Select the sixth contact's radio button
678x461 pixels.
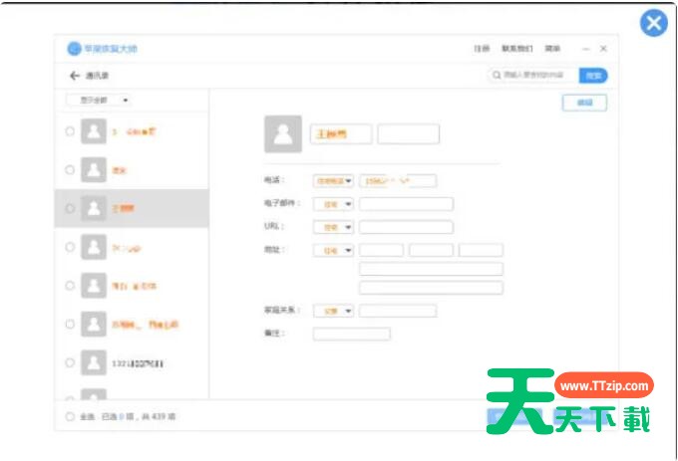coord(70,325)
